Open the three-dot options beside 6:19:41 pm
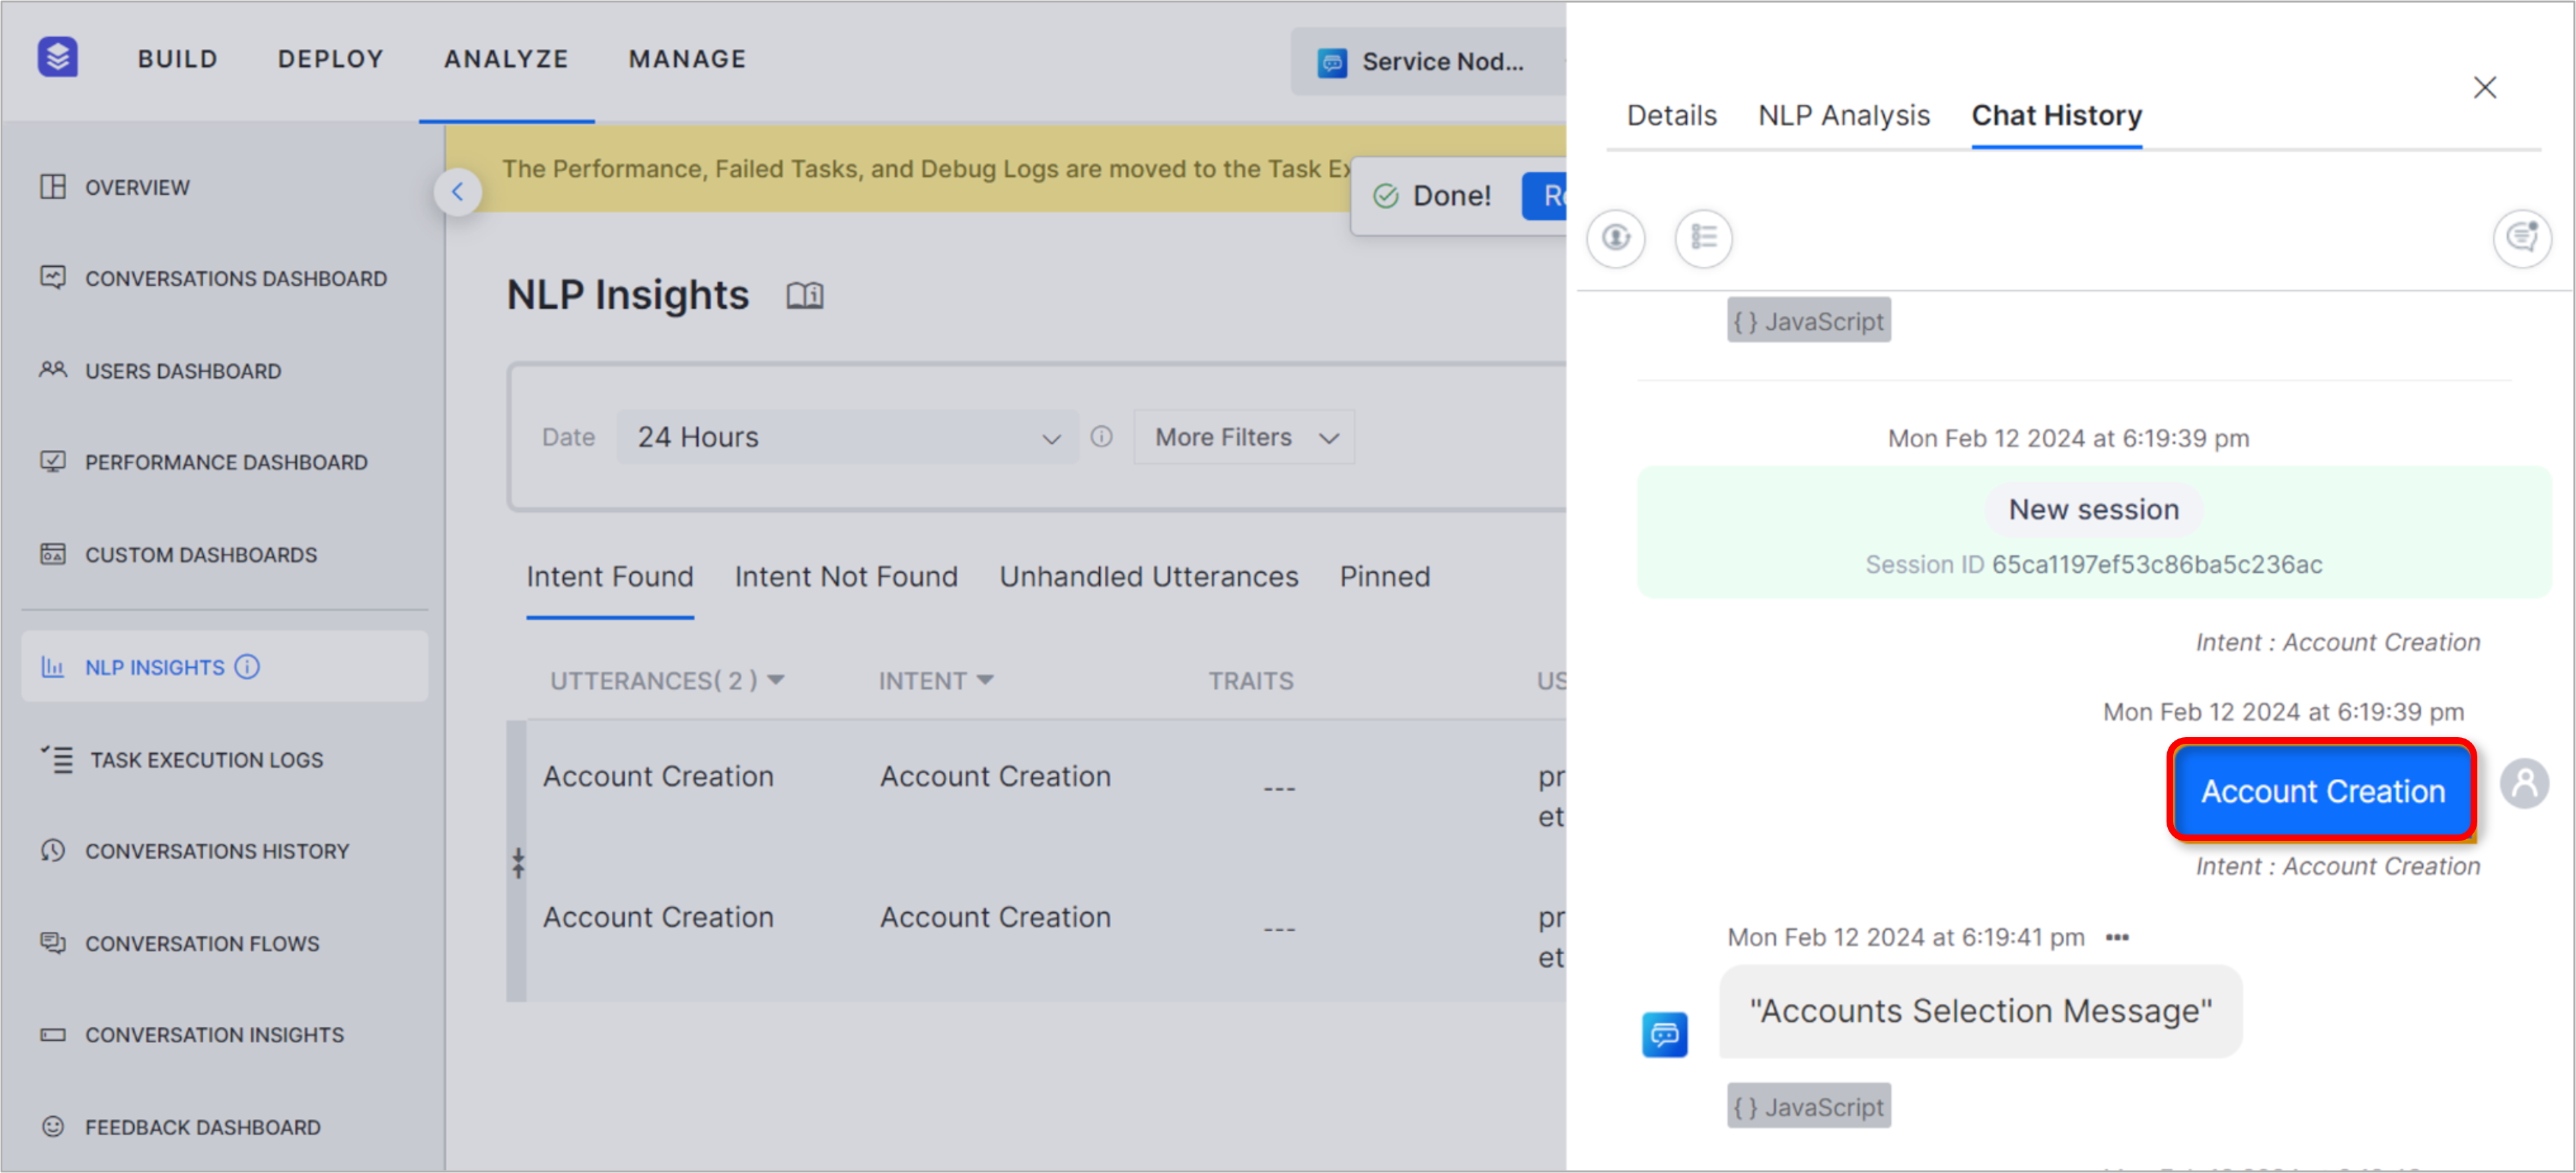Screen dimensions: 2576x1173 tap(2117, 937)
